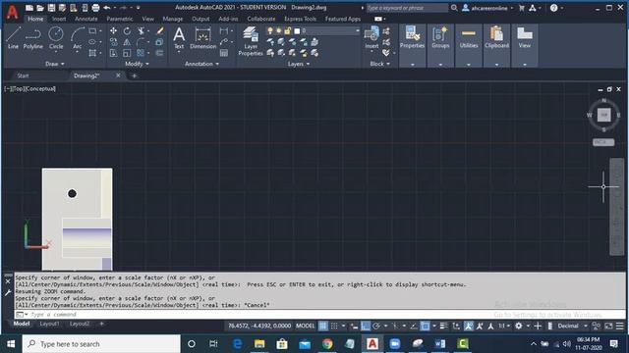Switch to the Start file tab

pos(23,76)
